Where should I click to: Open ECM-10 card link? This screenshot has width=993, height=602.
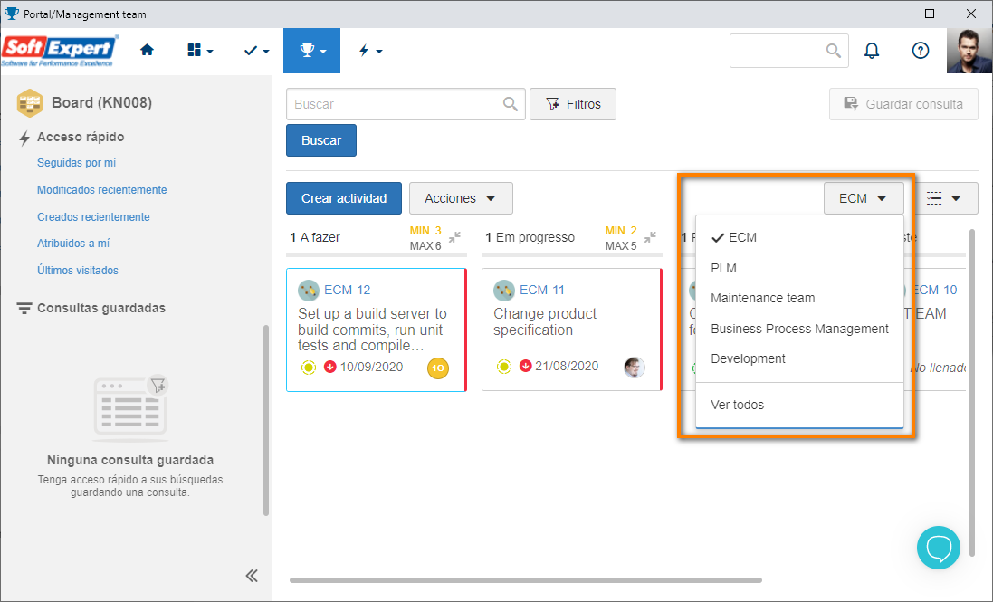tap(935, 290)
